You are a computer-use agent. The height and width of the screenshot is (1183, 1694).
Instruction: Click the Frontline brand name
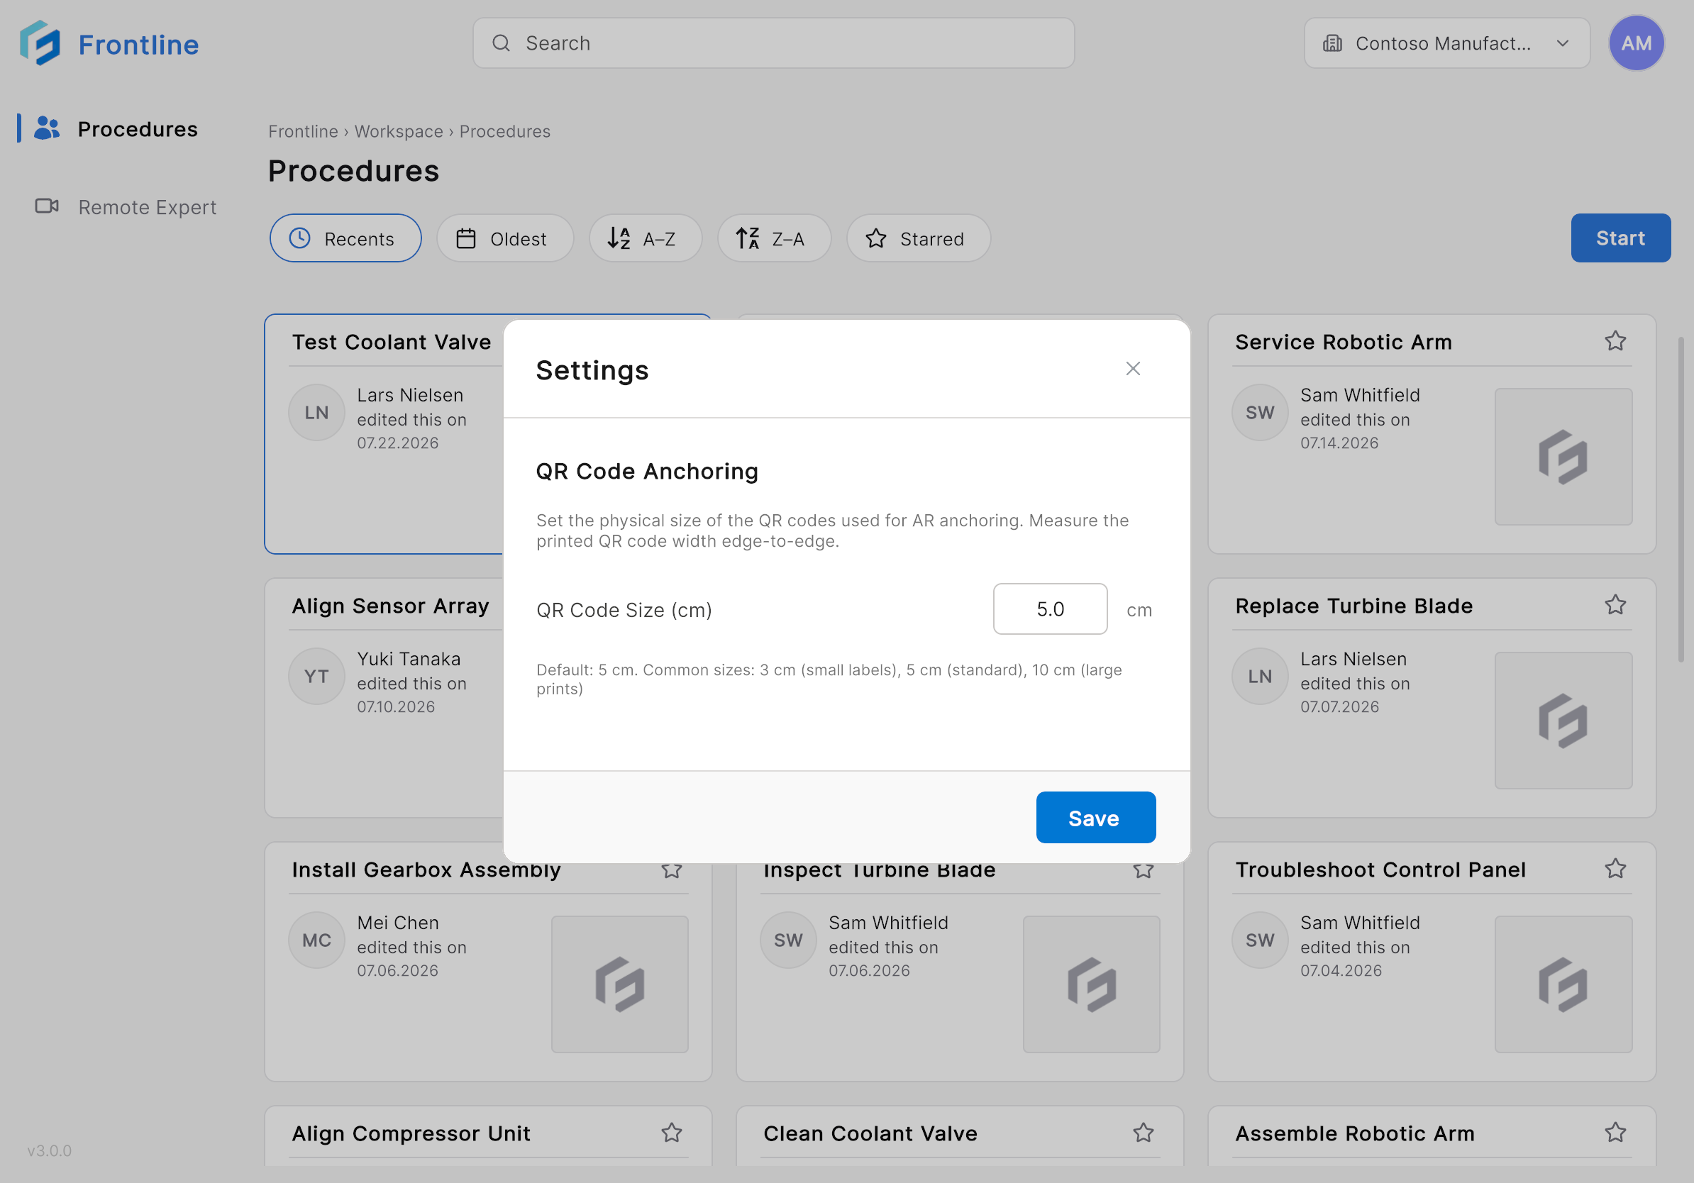coord(139,44)
